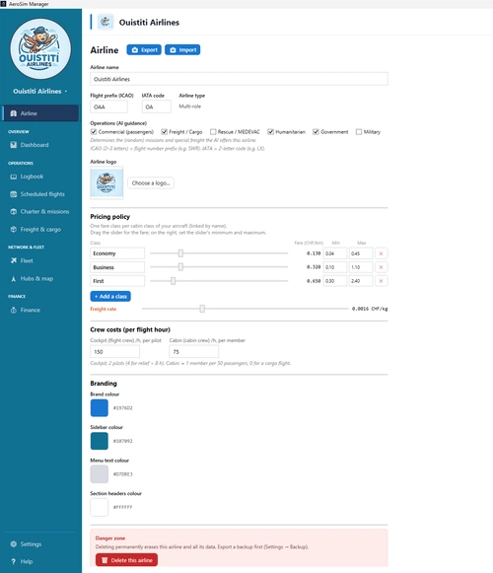
Task: Click Economy Min fare field
Action: coord(335,253)
